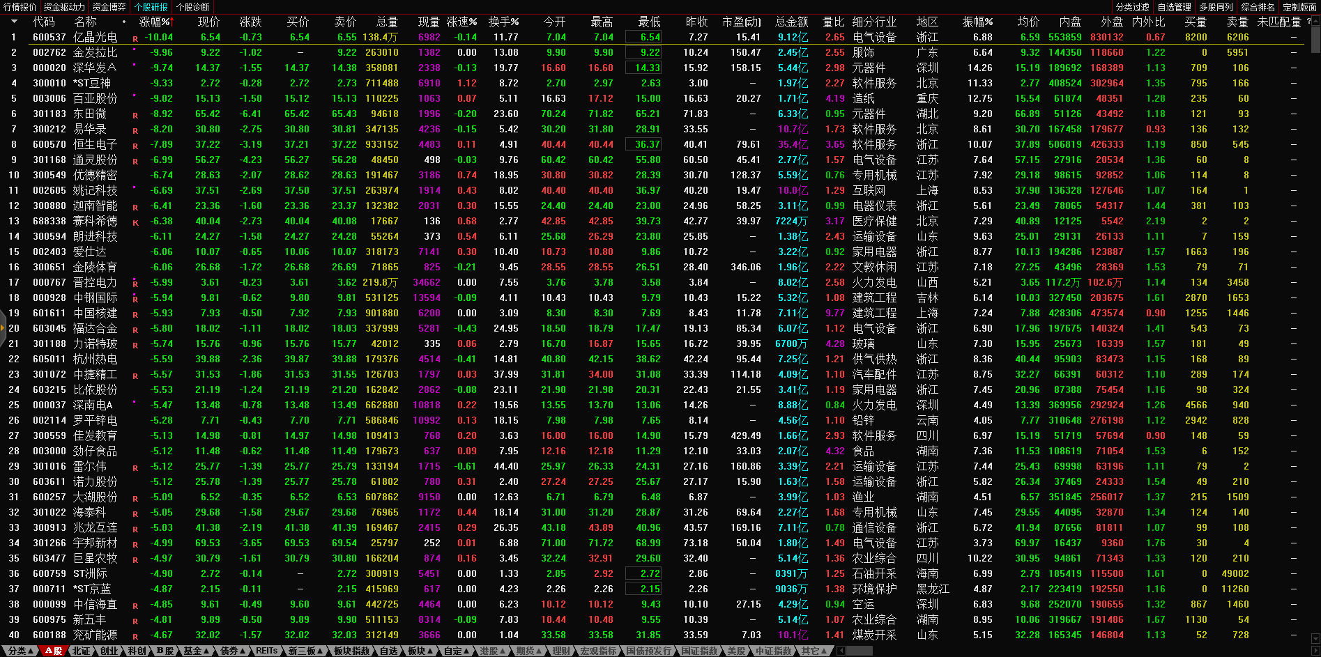Click the 定制版面 button
This screenshot has height=657, width=1321.
coord(1299,7)
